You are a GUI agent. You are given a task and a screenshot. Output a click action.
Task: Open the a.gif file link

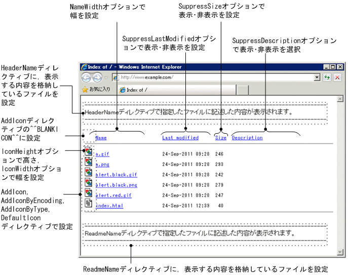(102, 154)
